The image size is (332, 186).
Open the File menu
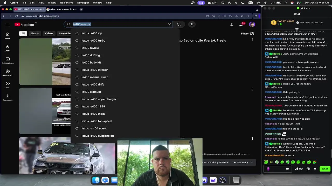[x=24, y=3]
